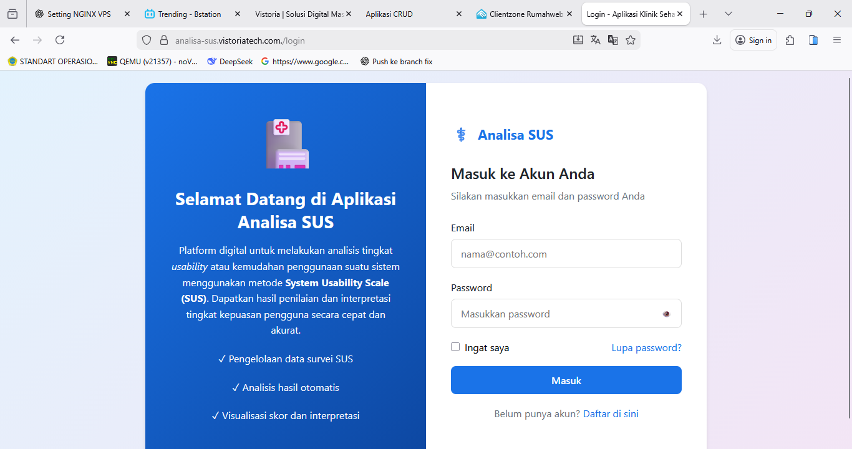Open the Daftar di sini link
Viewport: 852px width, 449px height.
tap(611, 413)
